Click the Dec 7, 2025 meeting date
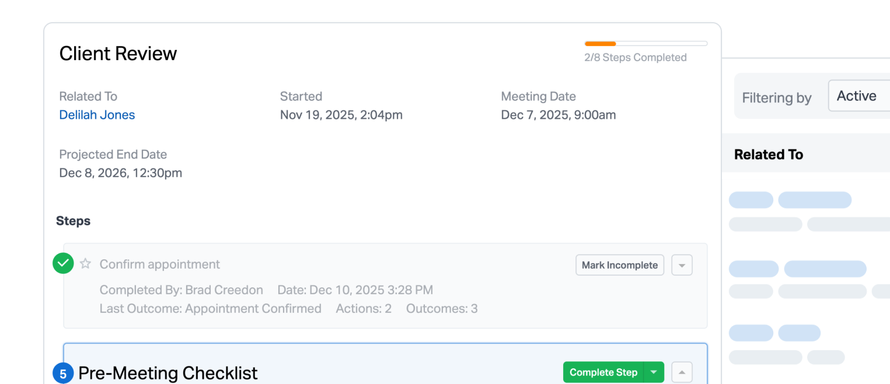 (558, 115)
